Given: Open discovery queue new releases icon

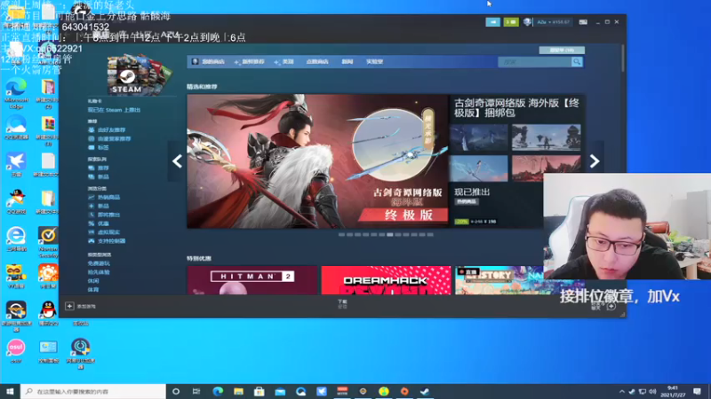Looking at the screenshot, I should tap(92, 176).
